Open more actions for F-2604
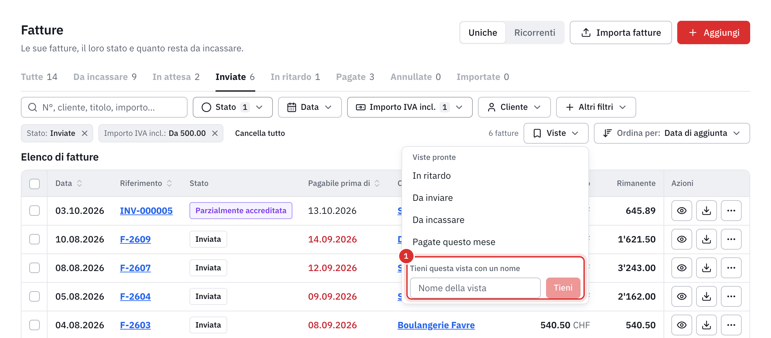 click(x=731, y=296)
